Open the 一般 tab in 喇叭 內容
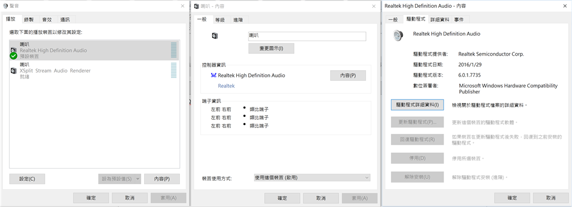Screen dimensions: 572x207 click(x=202, y=19)
